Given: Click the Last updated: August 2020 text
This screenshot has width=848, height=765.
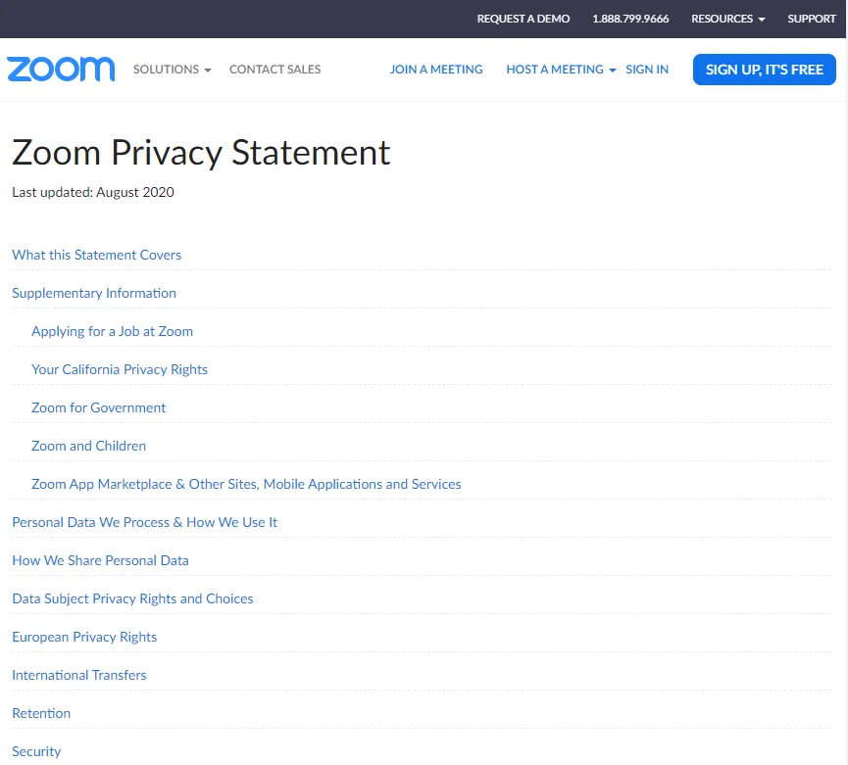Looking at the screenshot, I should tap(93, 192).
